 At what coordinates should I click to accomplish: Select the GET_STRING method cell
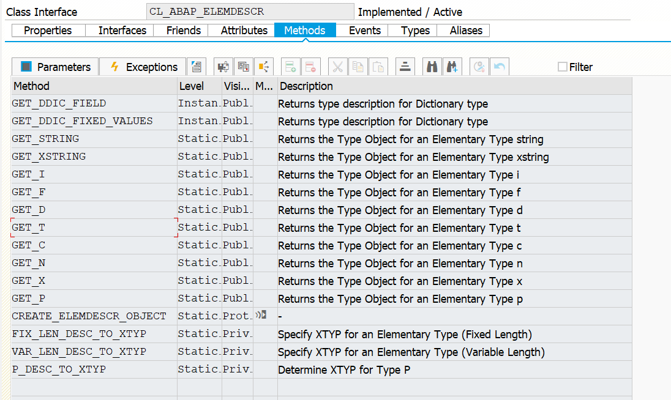point(94,139)
